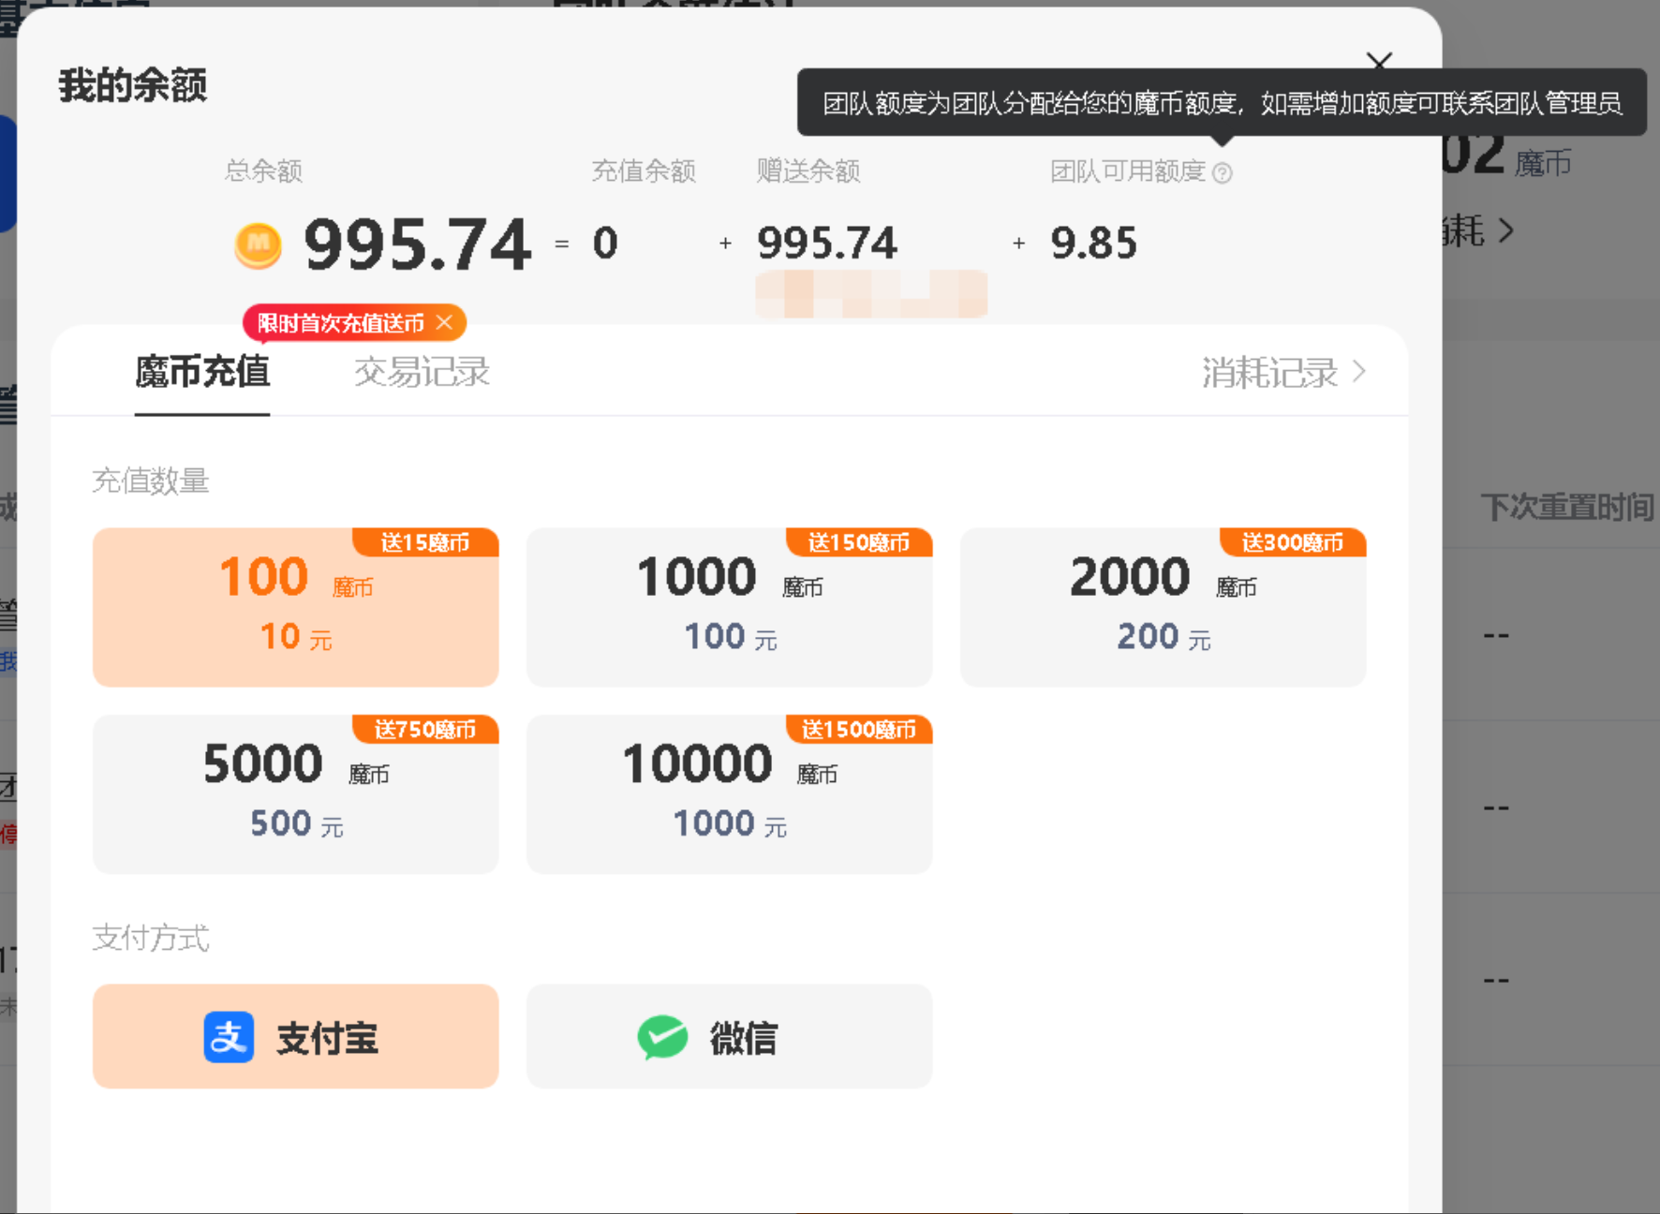Click the 送1500魔币 corner badge
The height and width of the screenshot is (1214, 1660).
click(857, 730)
